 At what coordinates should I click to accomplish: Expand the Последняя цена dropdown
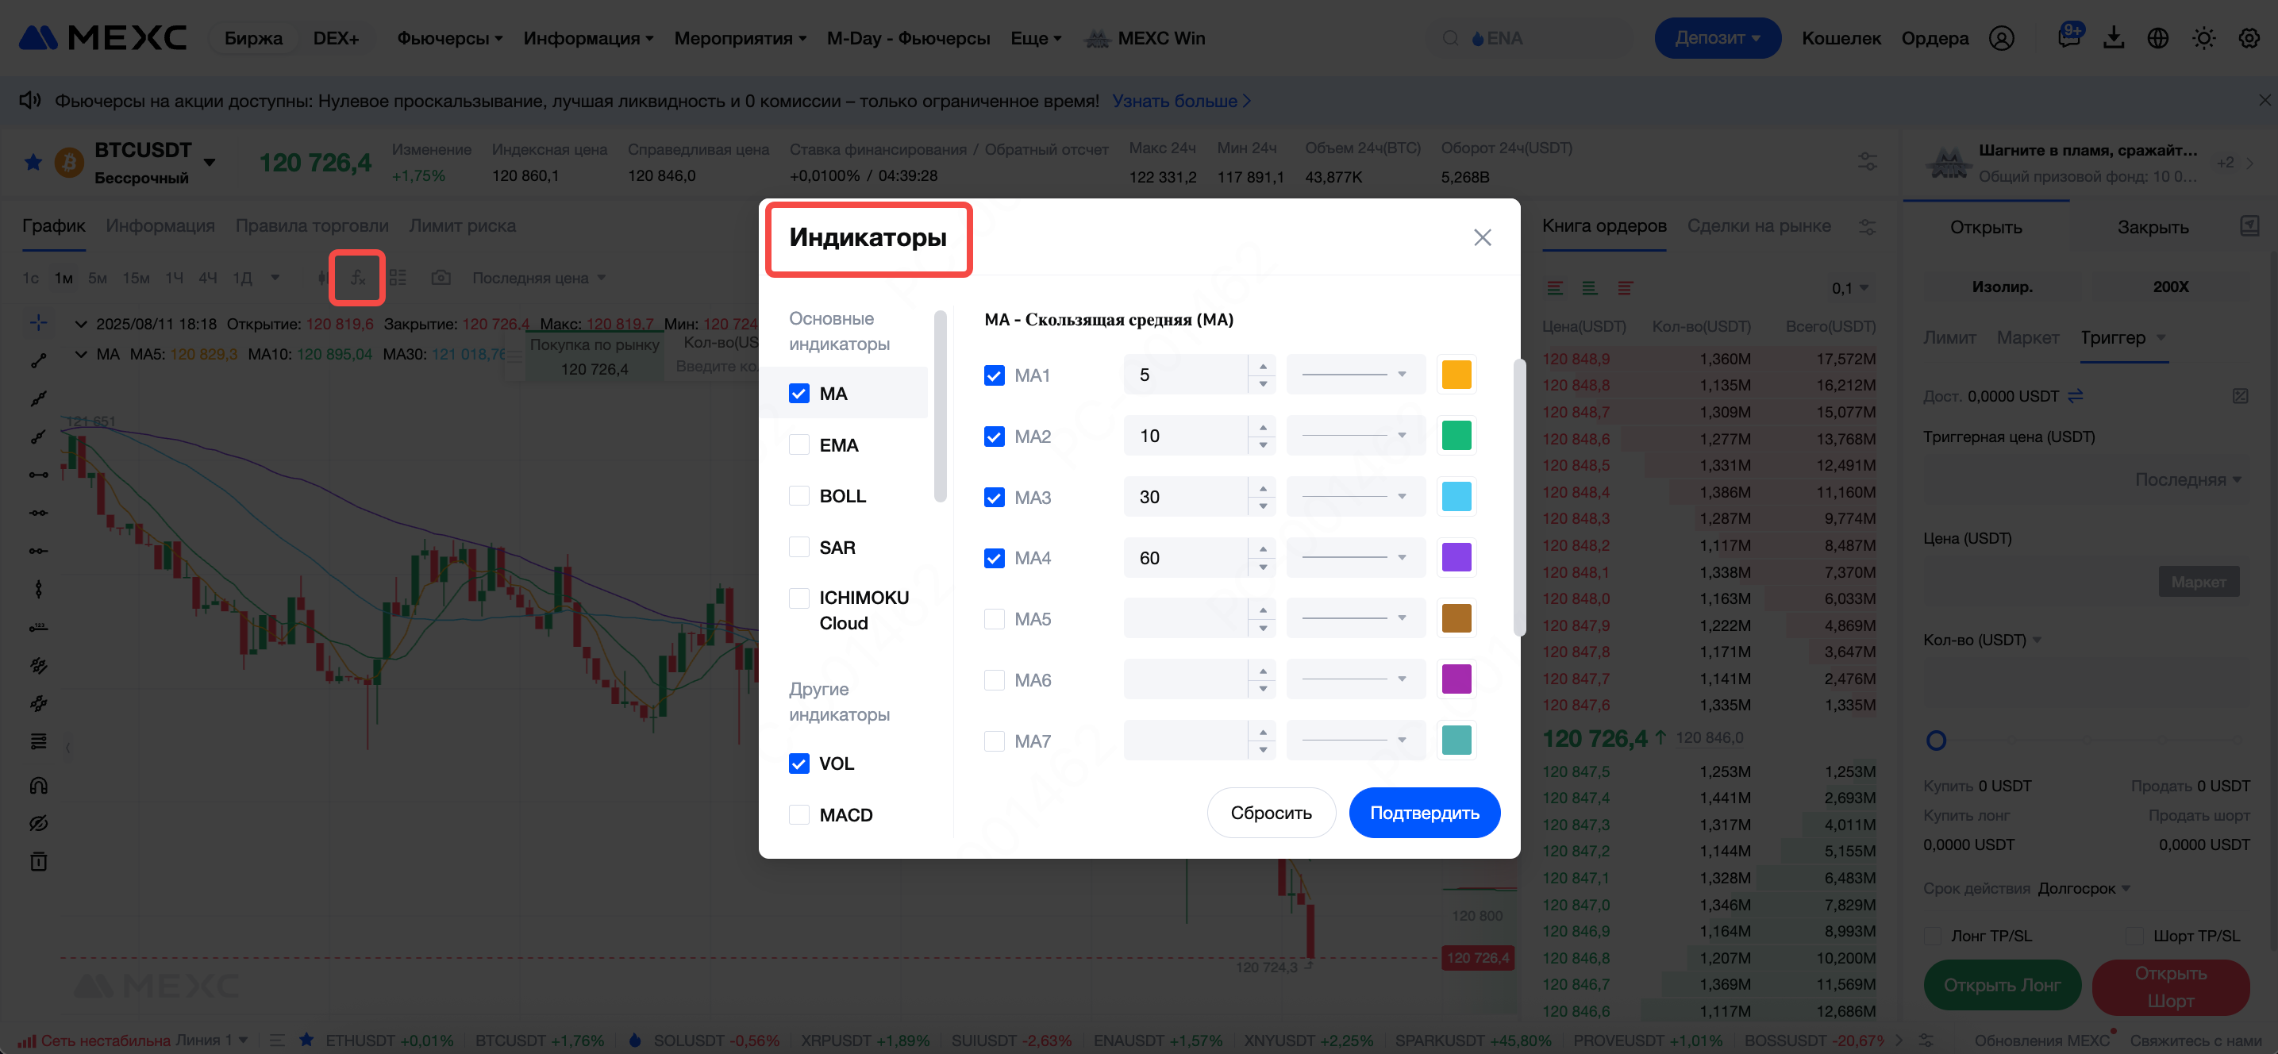coord(539,278)
